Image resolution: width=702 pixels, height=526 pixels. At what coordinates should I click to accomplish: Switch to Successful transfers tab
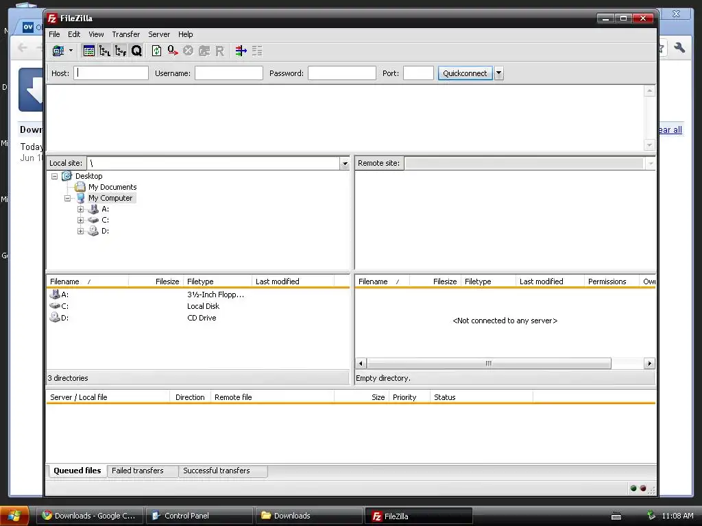pyautogui.click(x=223, y=471)
